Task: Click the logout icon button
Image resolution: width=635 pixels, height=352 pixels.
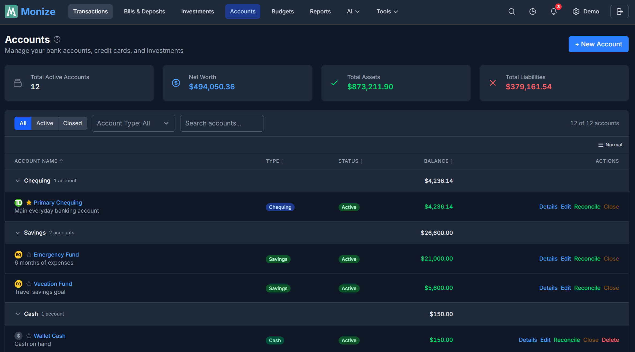Action: (x=619, y=12)
